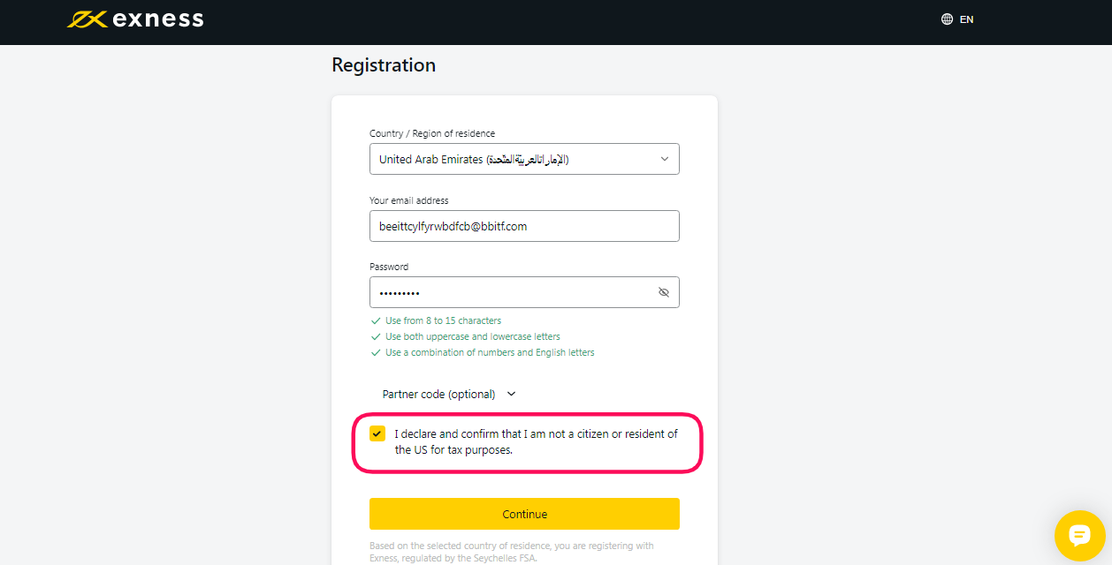
Task: Click checkmark beside '8 to 15 characters' rule
Action: pos(376,320)
